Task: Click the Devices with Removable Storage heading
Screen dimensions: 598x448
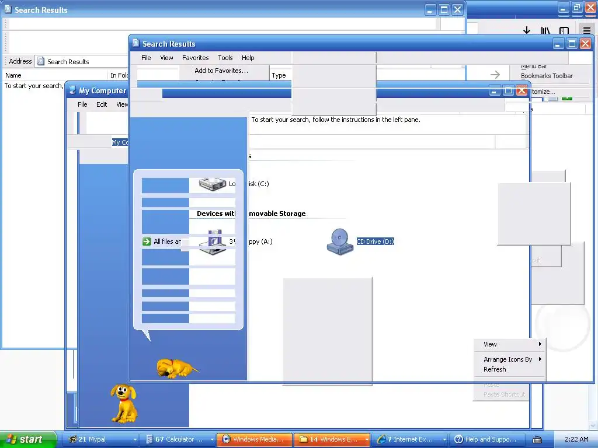Action: tap(251, 213)
